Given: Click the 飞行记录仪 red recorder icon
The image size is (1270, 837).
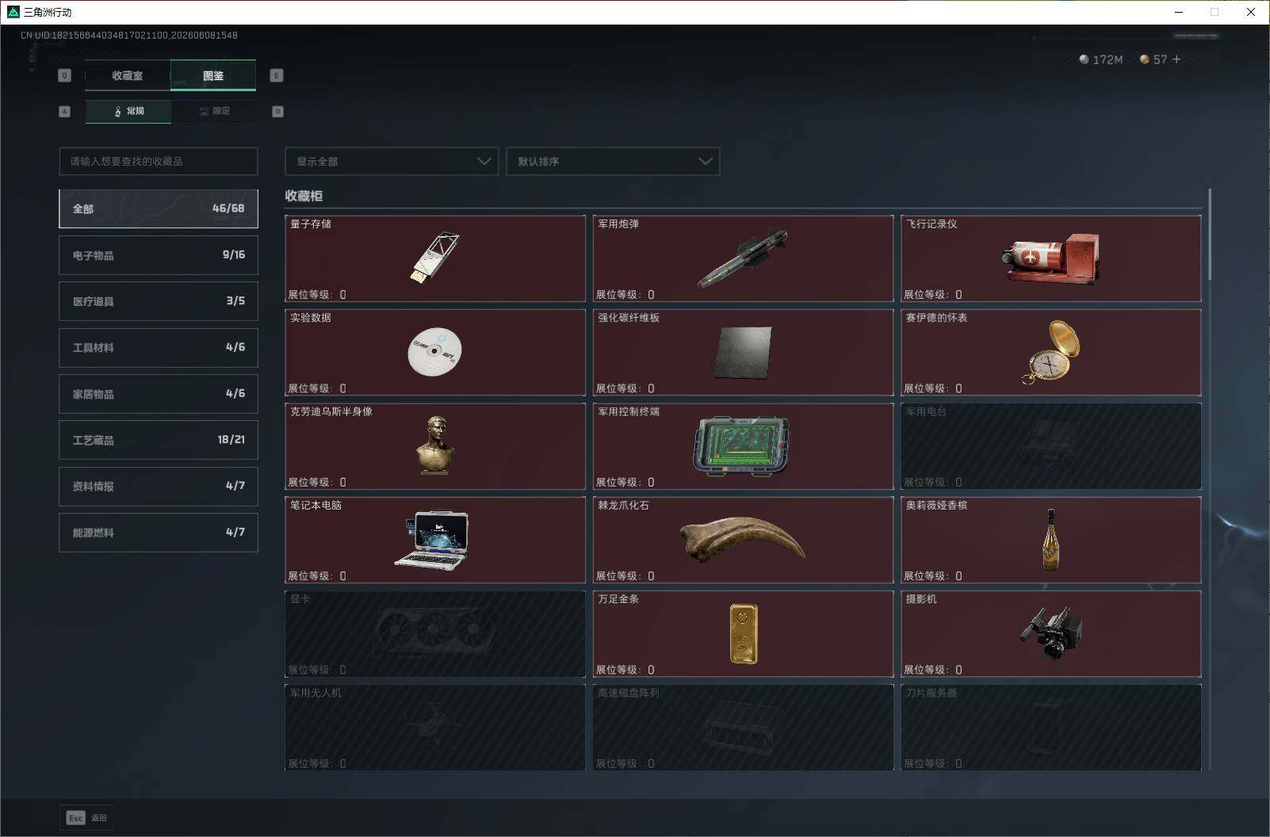Looking at the screenshot, I should click(x=1051, y=259).
